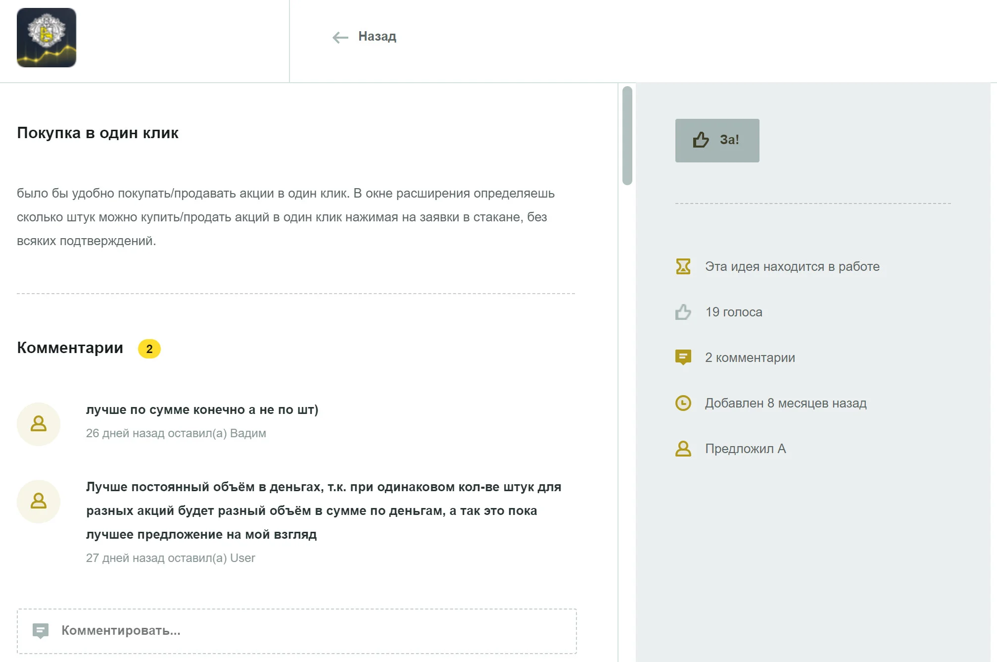
Task: Click the 19 голоса label
Action: [734, 312]
